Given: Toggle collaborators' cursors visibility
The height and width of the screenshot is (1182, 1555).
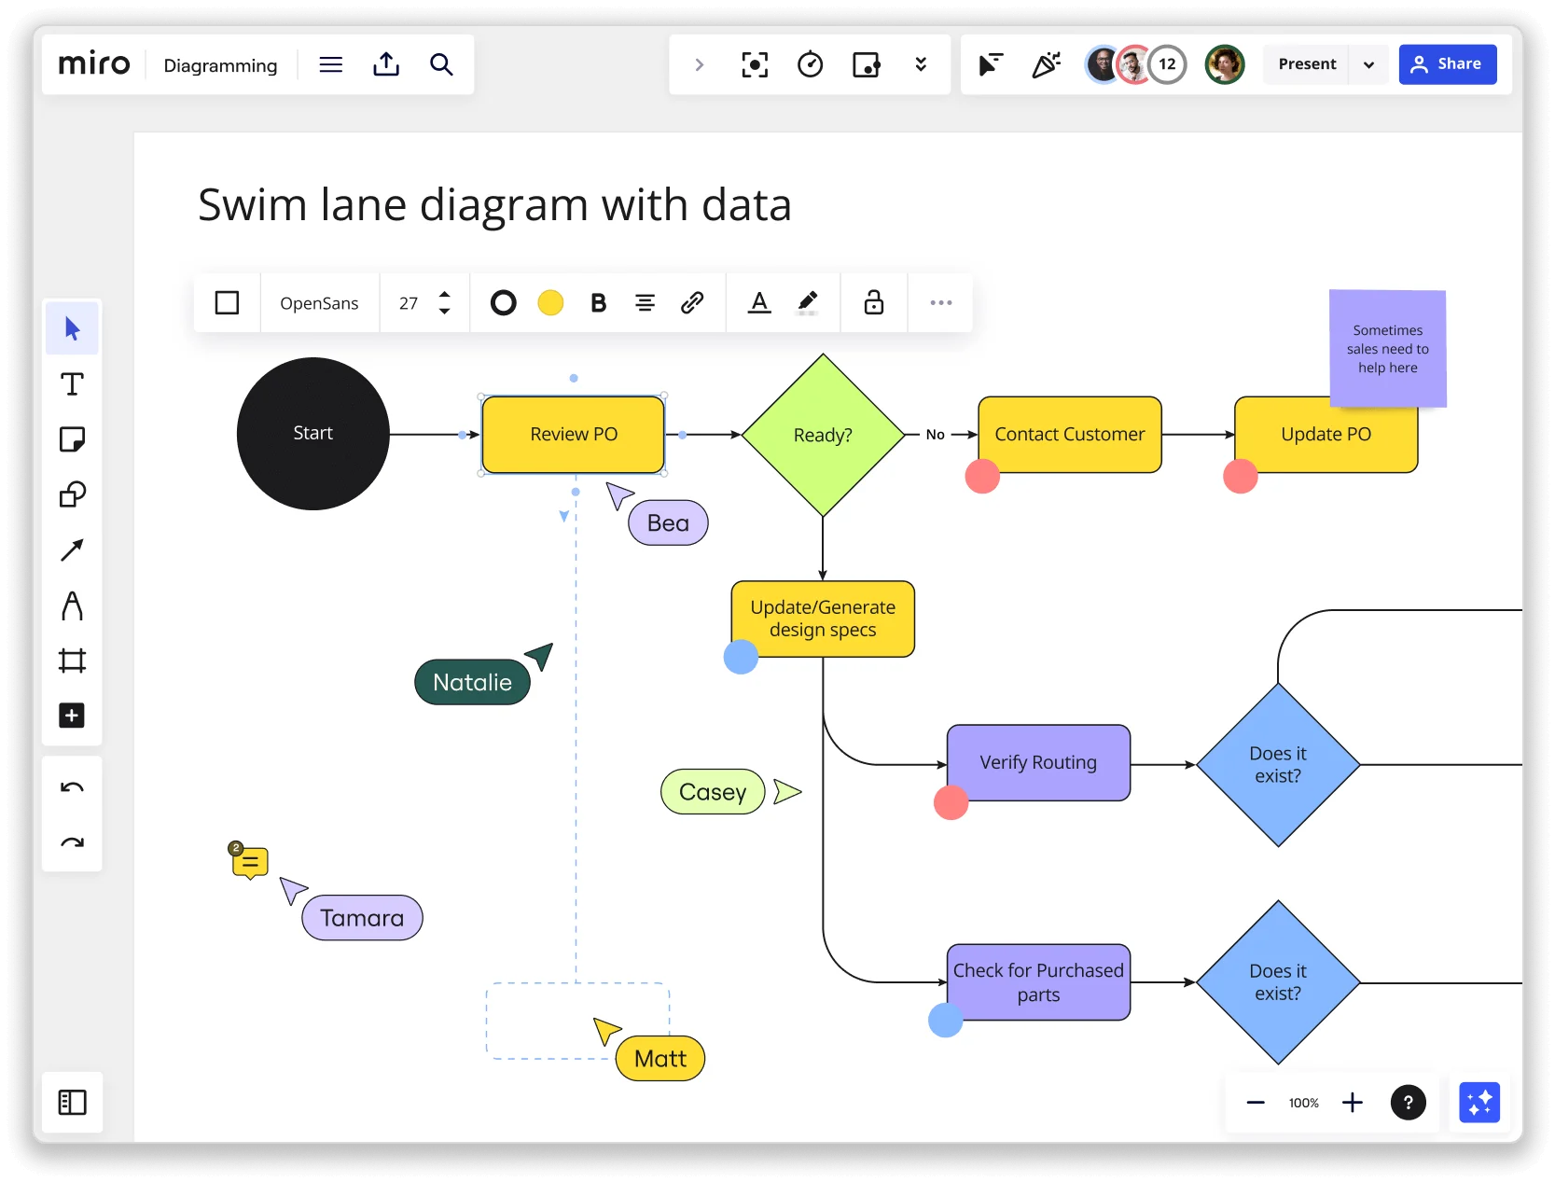Looking at the screenshot, I should (991, 64).
